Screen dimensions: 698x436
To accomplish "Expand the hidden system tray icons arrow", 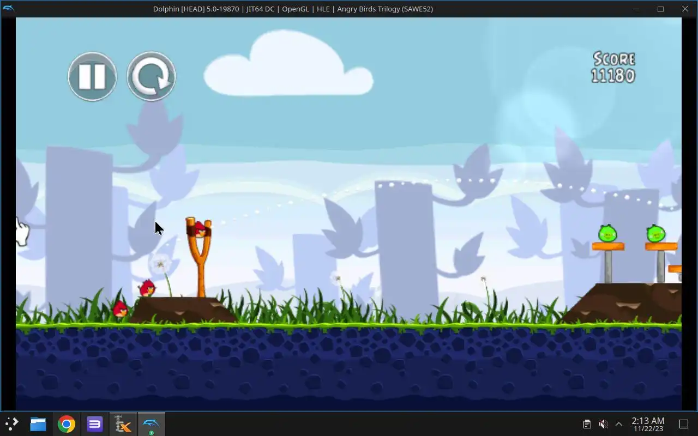I will pos(619,424).
